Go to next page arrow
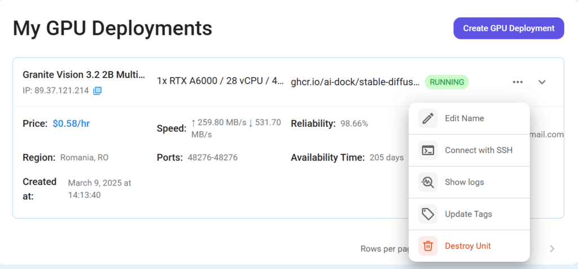This screenshot has height=269, width=578. [x=552, y=249]
